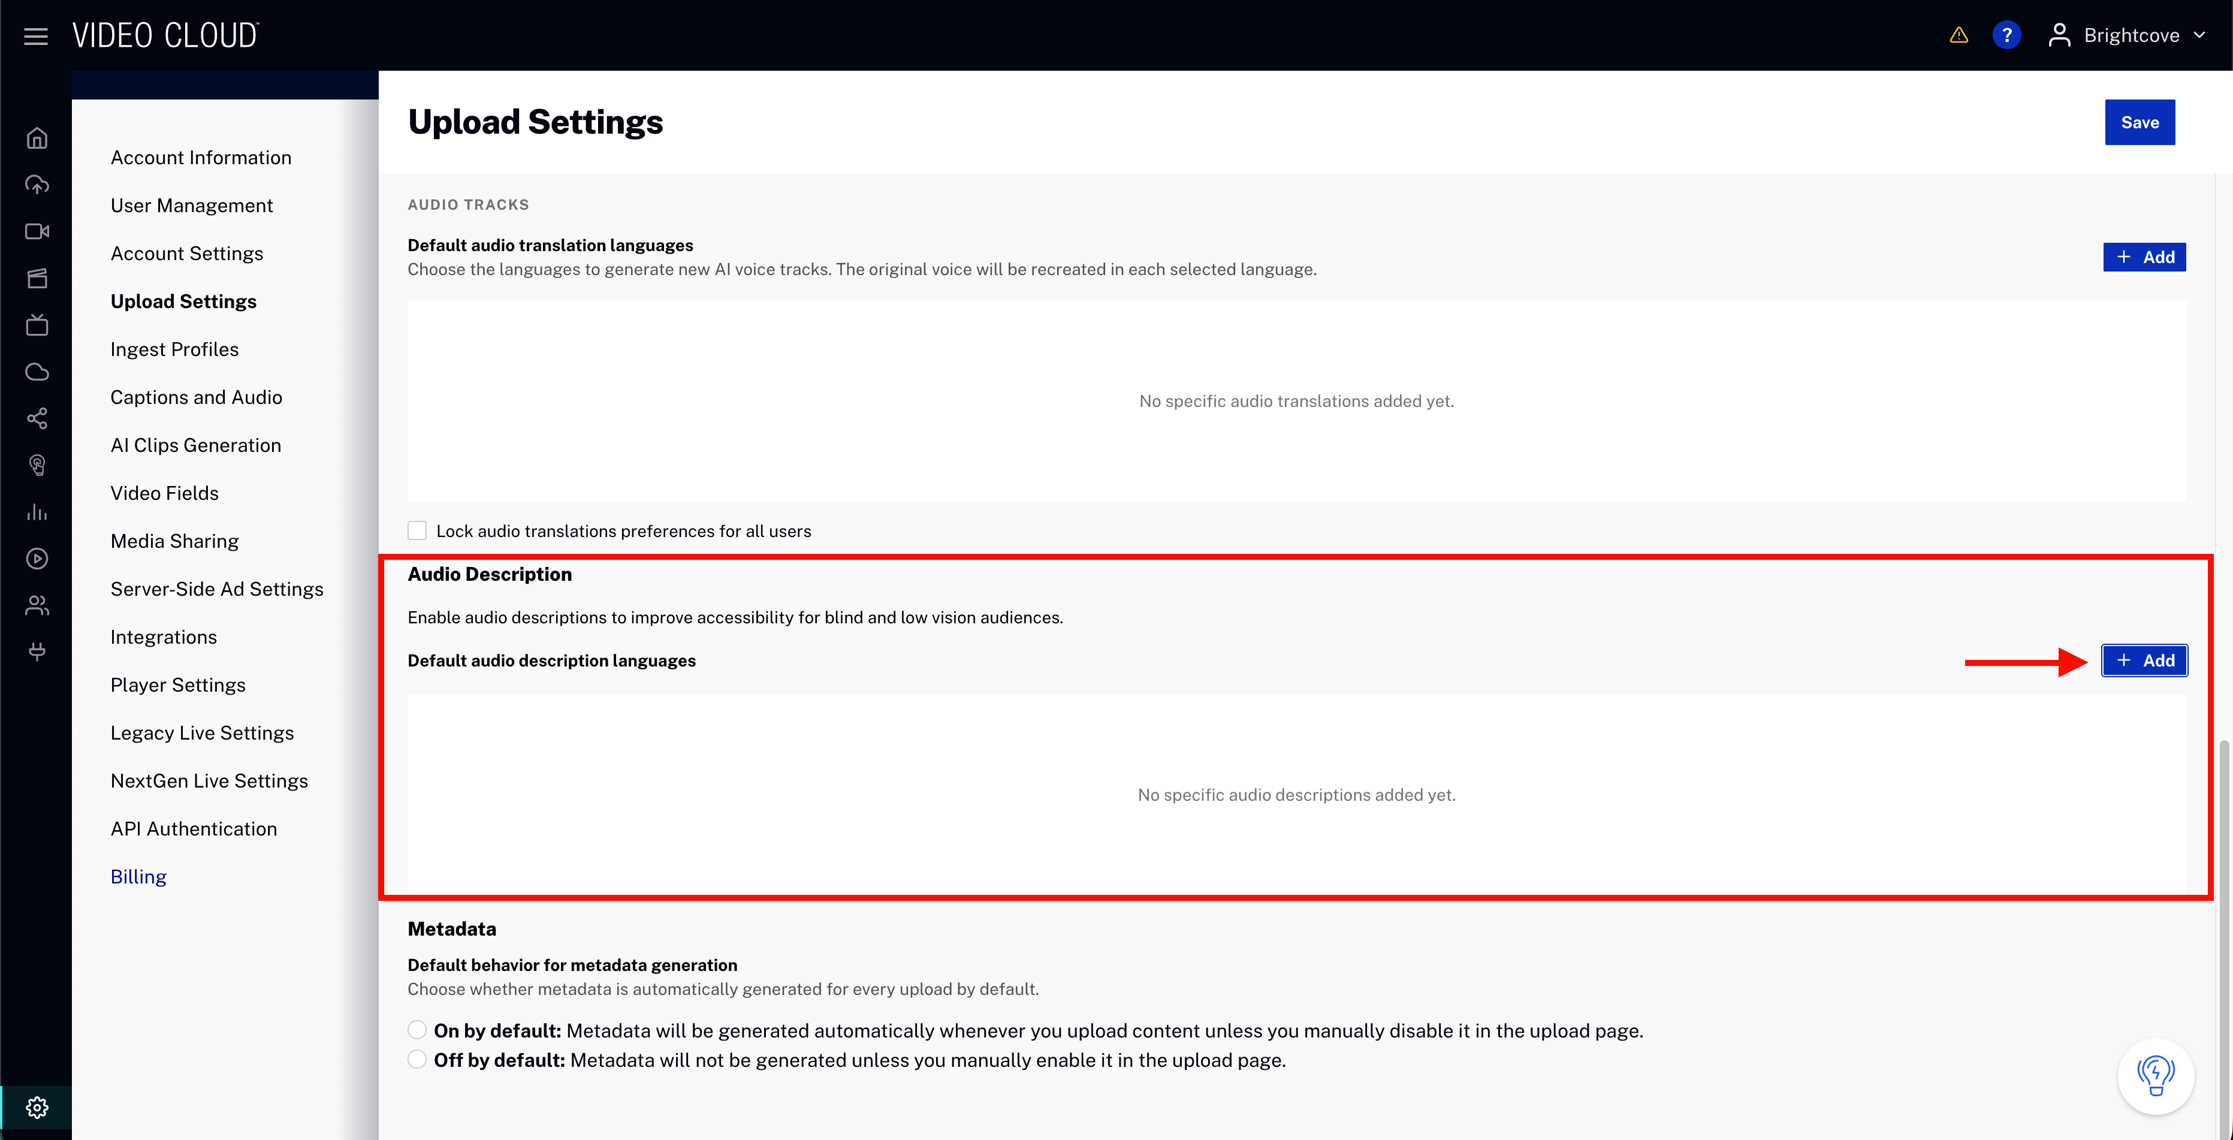Open the Analytics bar-chart icon
Viewport: 2233px width, 1140px height.
click(37, 511)
